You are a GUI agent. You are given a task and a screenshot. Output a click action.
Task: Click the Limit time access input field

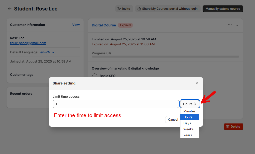pyautogui.click(x=116, y=104)
